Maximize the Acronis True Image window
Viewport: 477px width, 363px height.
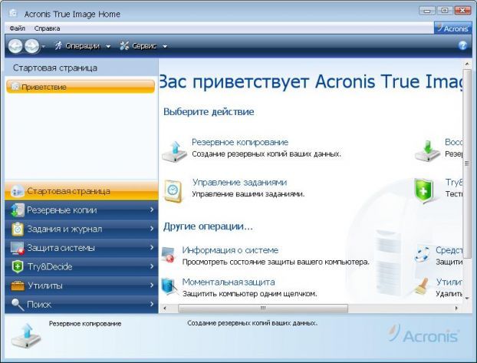tap(445, 11)
